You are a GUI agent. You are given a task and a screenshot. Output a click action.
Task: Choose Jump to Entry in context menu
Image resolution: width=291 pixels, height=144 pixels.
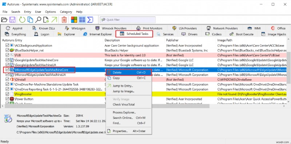click(x=129, y=86)
